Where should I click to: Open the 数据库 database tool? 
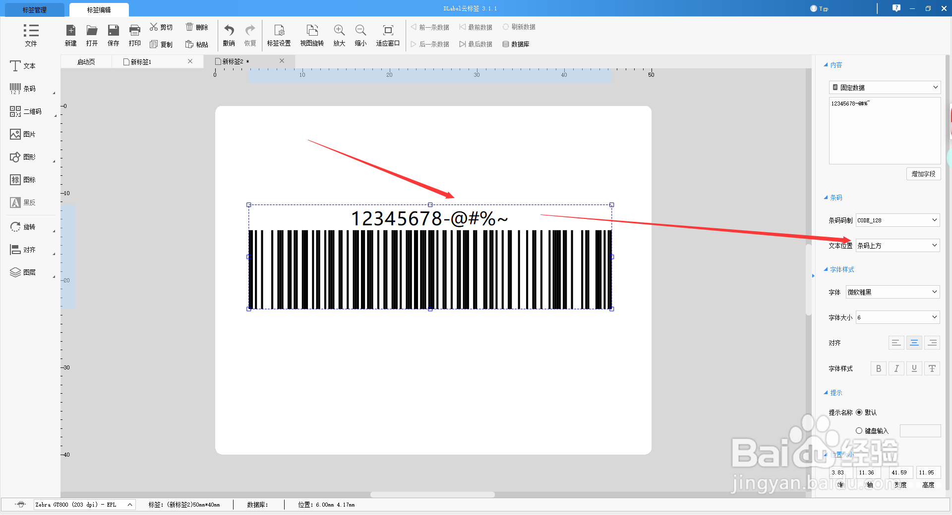[x=516, y=44]
